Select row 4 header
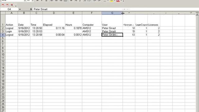 click(x=3, y=35)
